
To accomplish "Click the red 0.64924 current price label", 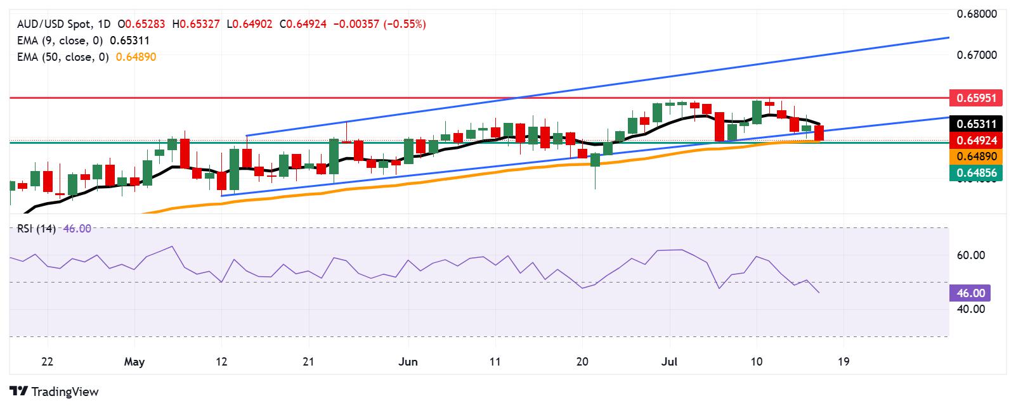I will (x=976, y=140).
